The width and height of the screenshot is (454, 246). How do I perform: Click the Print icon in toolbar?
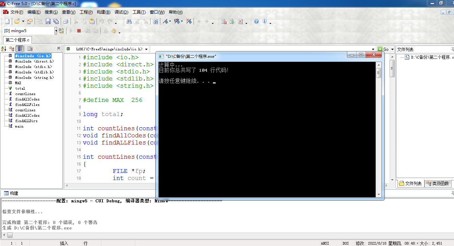click(x=66, y=21)
